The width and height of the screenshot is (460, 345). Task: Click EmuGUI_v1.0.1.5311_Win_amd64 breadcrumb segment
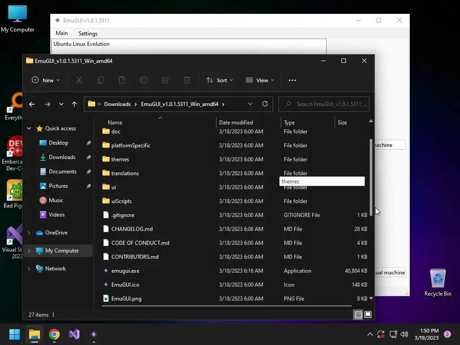point(180,104)
